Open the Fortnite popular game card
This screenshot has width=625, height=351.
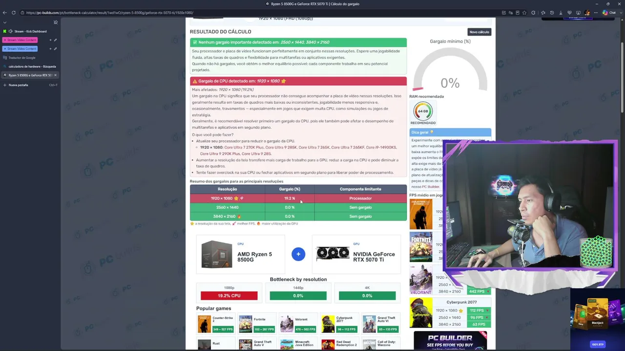[x=257, y=324]
